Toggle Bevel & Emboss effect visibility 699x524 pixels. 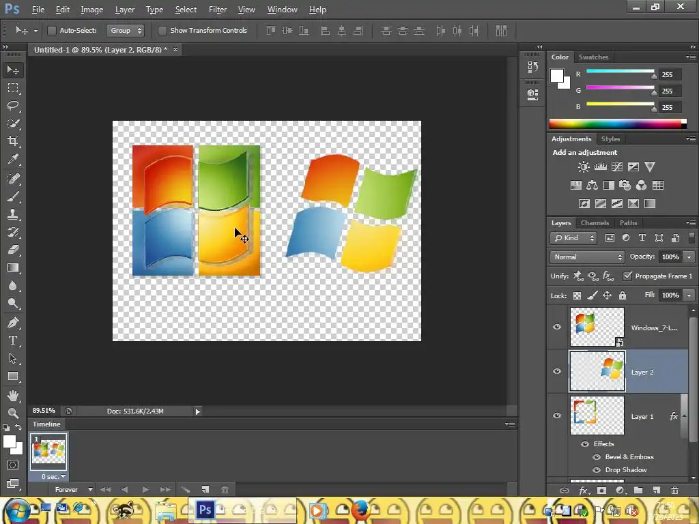(x=597, y=456)
